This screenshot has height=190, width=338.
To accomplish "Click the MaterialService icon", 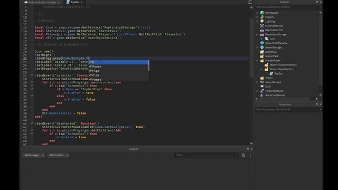I will pos(262,26).
